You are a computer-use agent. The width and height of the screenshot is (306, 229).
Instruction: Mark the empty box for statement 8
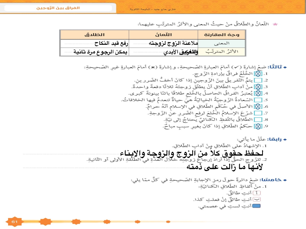click(258, 119)
